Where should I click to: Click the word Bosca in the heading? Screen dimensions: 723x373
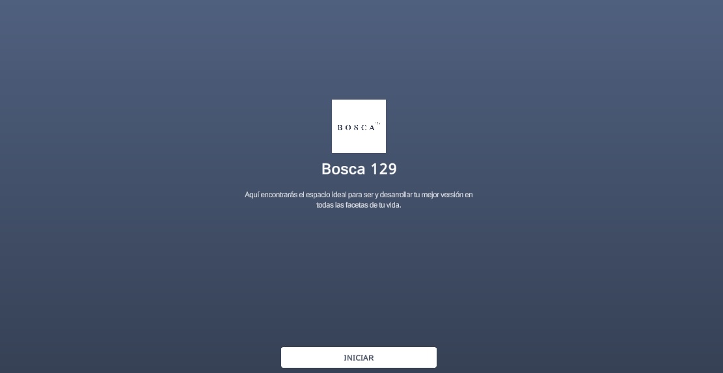coord(344,169)
